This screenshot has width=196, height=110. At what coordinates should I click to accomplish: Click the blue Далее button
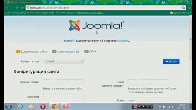tap(171, 61)
